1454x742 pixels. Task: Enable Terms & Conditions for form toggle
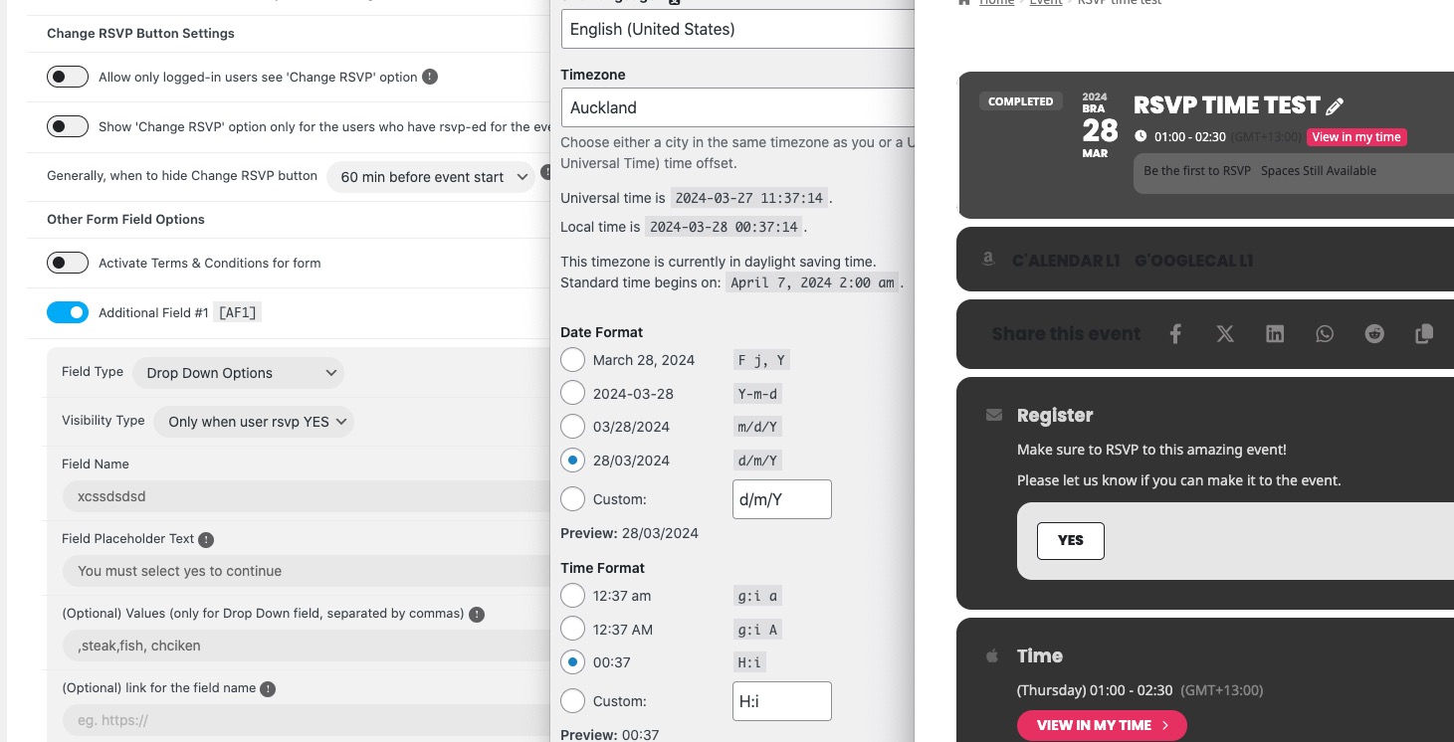coord(68,263)
